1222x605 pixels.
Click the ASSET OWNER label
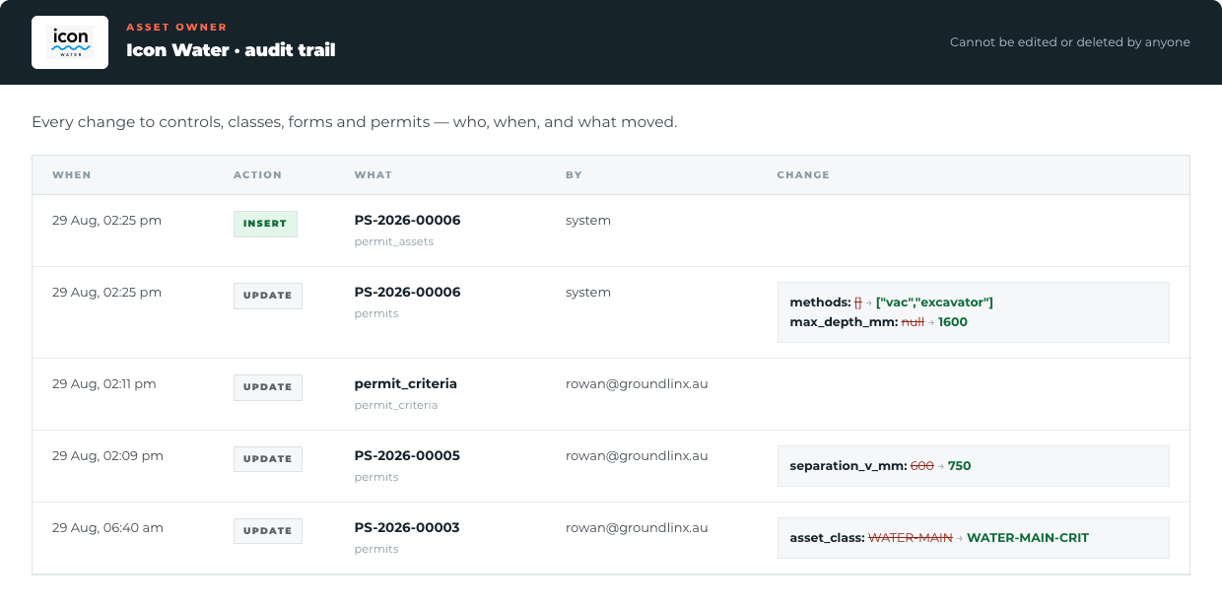click(176, 27)
